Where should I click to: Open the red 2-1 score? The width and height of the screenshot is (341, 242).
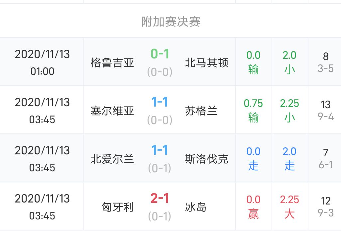point(160,199)
